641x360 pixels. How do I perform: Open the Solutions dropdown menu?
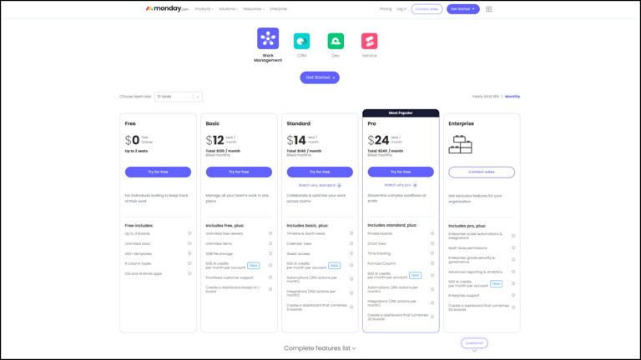(228, 9)
